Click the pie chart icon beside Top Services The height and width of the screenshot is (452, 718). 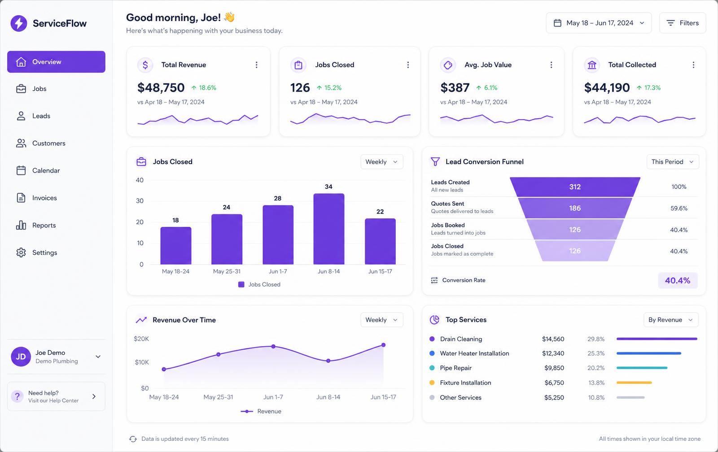pos(434,320)
